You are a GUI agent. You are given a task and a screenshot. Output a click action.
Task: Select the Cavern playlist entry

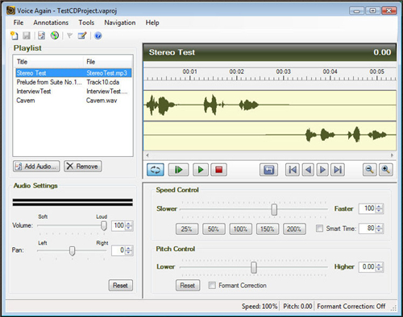tap(73, 101)
